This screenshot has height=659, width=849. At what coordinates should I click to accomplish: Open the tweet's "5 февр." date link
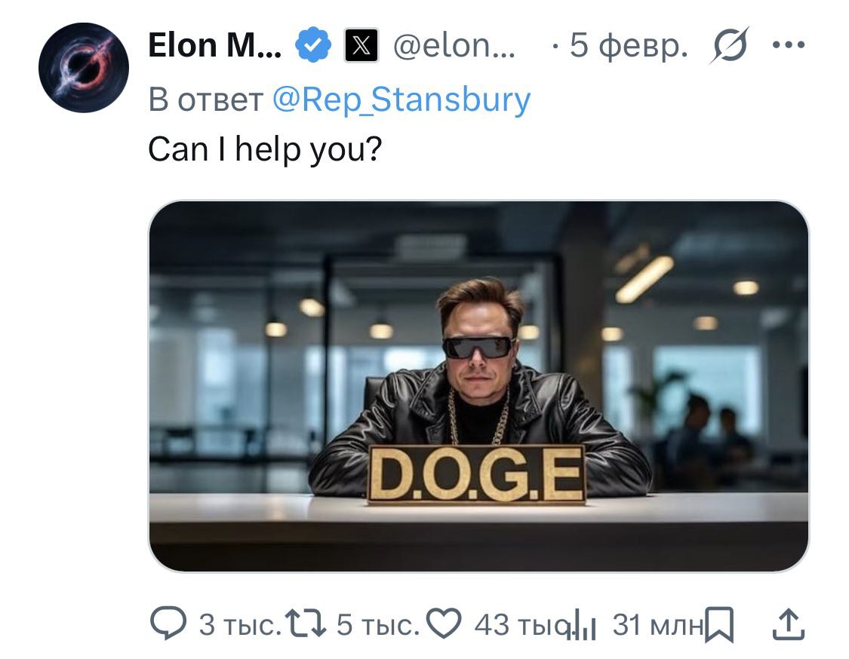coord(628,47)
